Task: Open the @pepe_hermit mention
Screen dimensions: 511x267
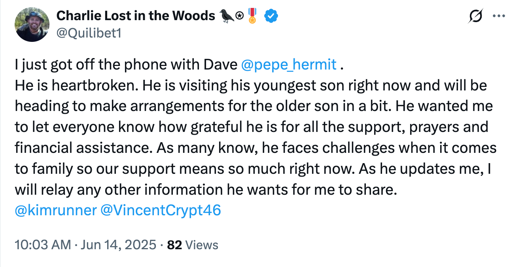Action: tap(289, 64)
